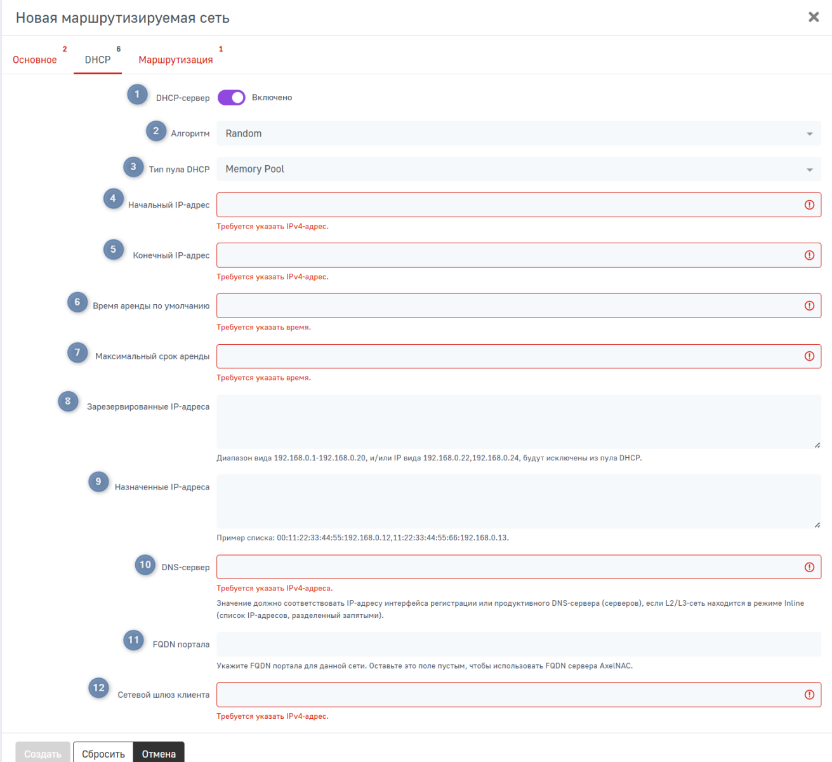Click the error icon in Конечный IP-адрес field

click(x=809, y=255)
